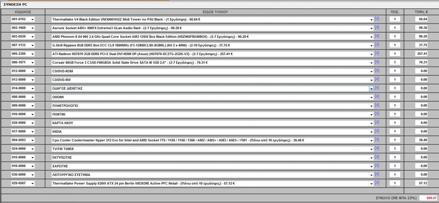Open info icon for ΗΧΕΙΑ row
This screenshot has height=203, width=439.
377,131
